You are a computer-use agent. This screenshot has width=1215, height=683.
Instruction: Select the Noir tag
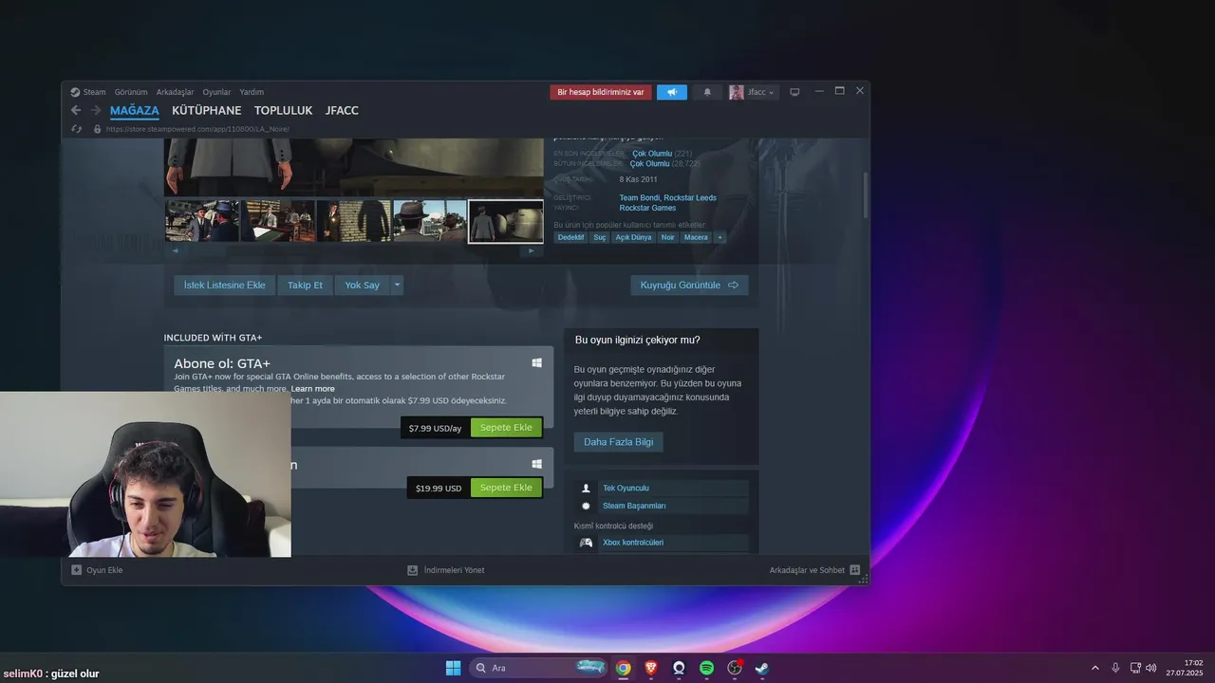pyautogui.click(x=668, y=237)
